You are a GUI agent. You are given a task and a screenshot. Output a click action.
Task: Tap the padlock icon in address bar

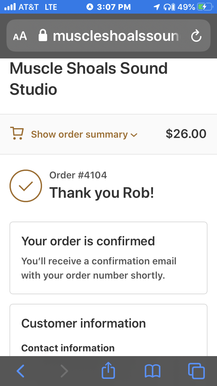(x=43, y=35)
